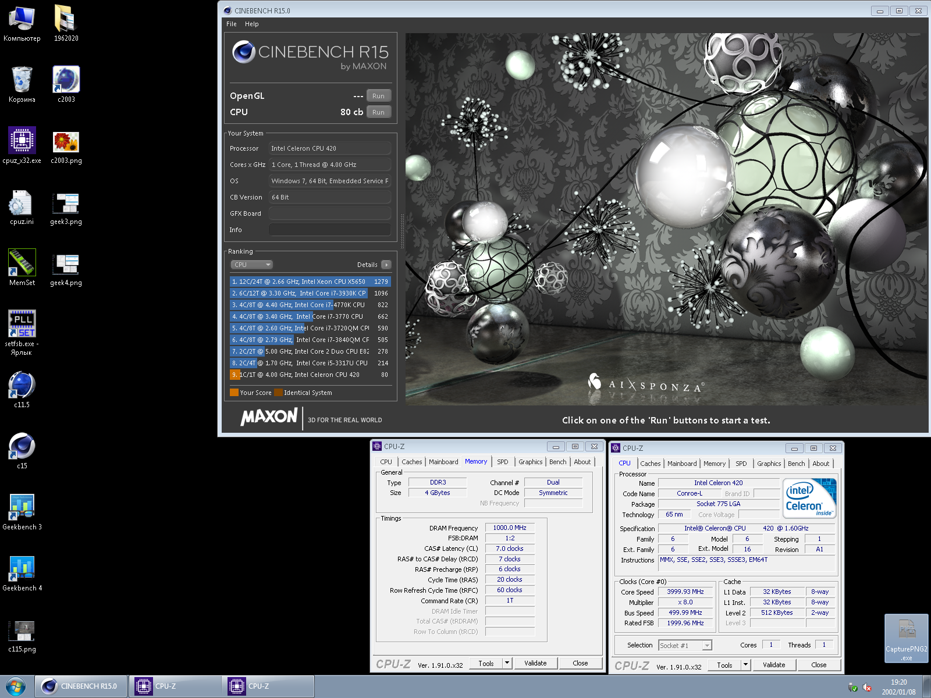Select the Core i7-4770K ranking row
Image resolution: width=931 pixels, height=698 pixels.
tap(310, 305)
